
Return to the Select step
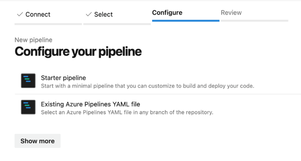(x=103, y=14)
